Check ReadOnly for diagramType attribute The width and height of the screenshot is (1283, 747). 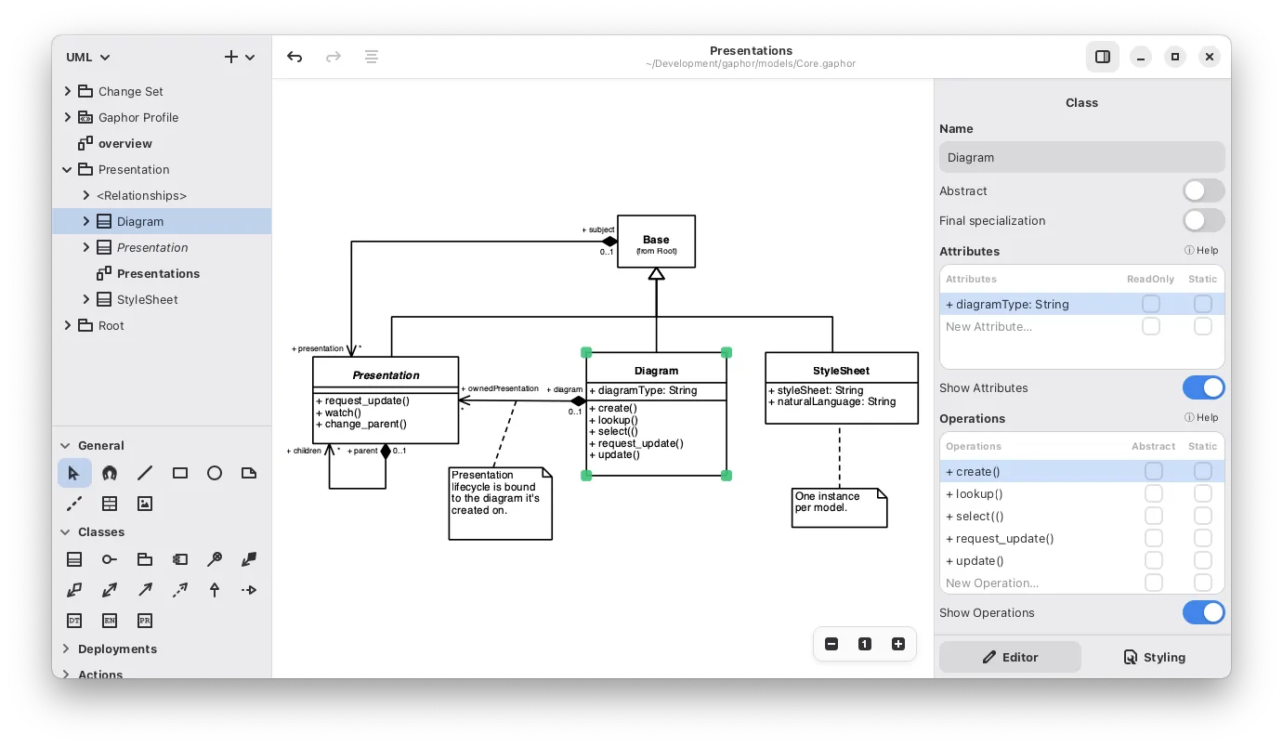pyautogui.click(x=1151, y=304)
